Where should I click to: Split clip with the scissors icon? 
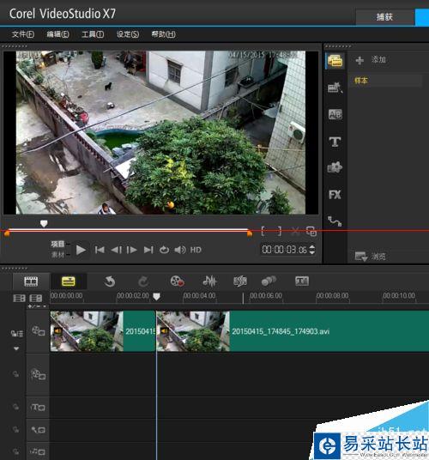(295, 231)
